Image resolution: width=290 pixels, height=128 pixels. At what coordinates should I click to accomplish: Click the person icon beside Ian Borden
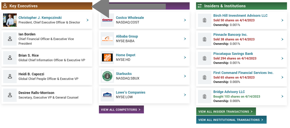click(x=10, y=39)
